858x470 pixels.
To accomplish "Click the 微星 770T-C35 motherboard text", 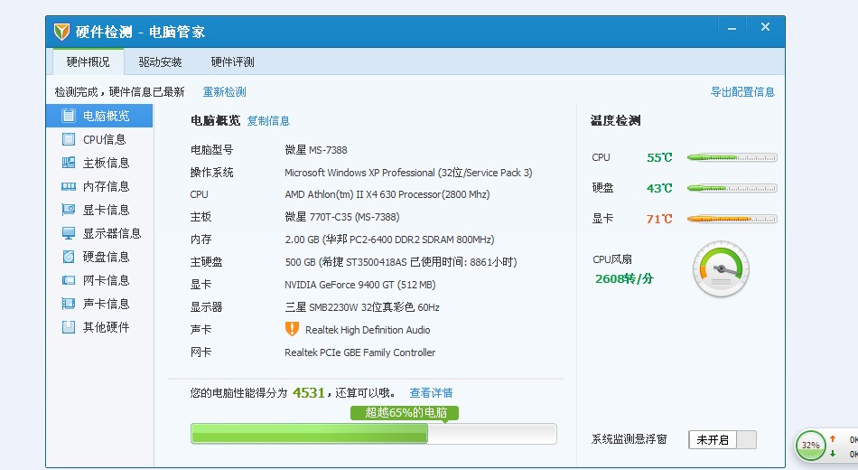I will (342, 217).
